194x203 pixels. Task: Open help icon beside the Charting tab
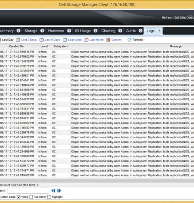pyautogui.click(x=120, y=31)
